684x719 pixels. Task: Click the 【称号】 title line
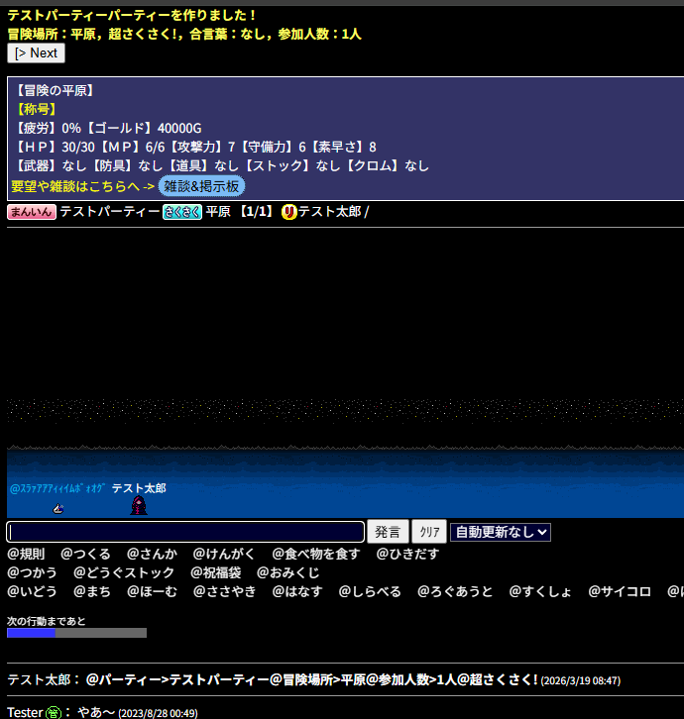coord(37,109)
